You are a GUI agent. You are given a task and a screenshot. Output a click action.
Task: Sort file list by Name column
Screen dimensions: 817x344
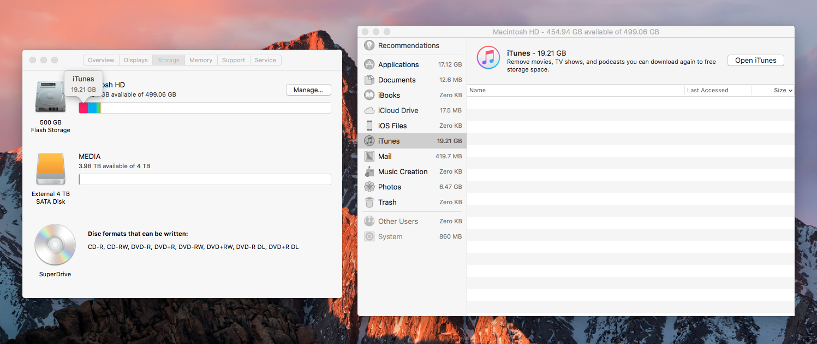pyautogui.click(x=576, y=90)
